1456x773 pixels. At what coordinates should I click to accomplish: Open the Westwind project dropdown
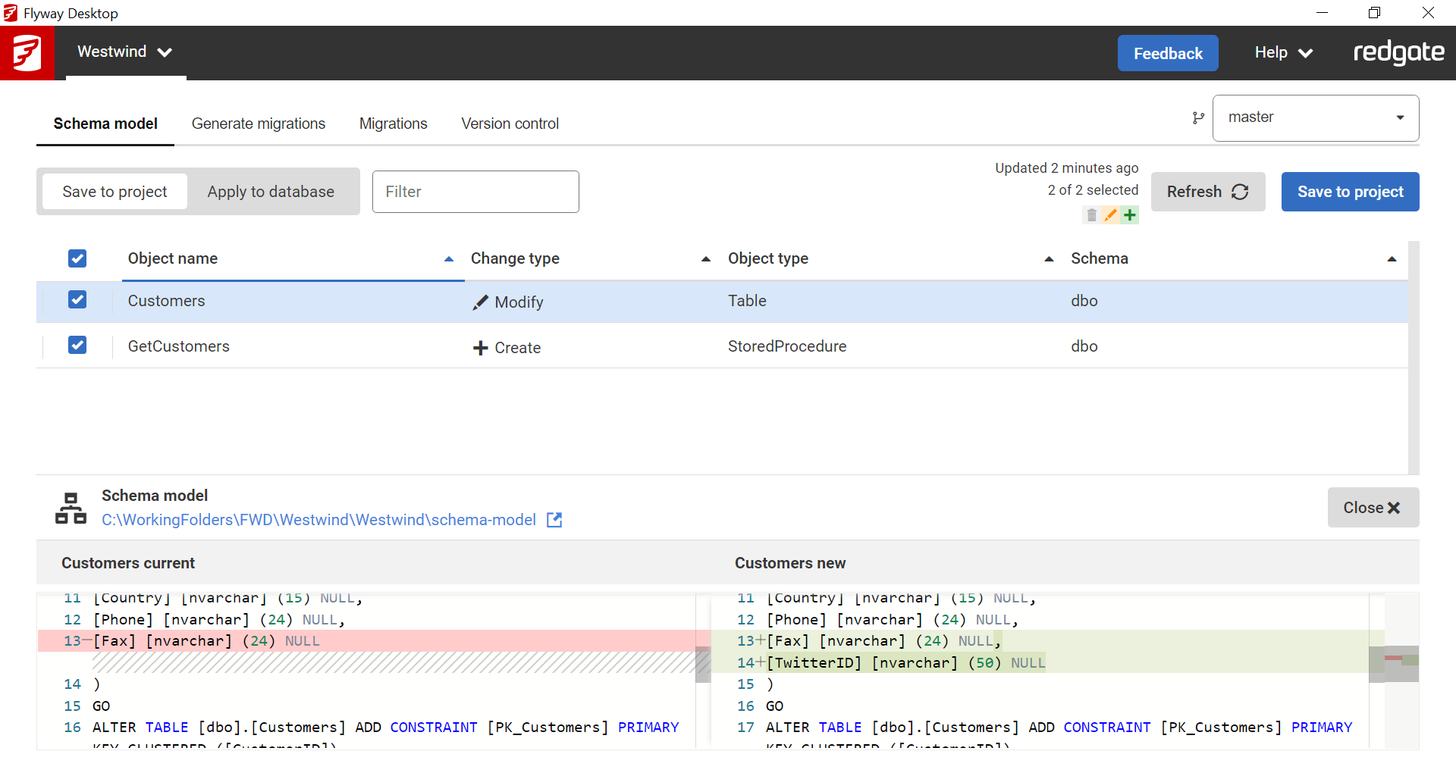pyautogui.click(x=125, y=52)
